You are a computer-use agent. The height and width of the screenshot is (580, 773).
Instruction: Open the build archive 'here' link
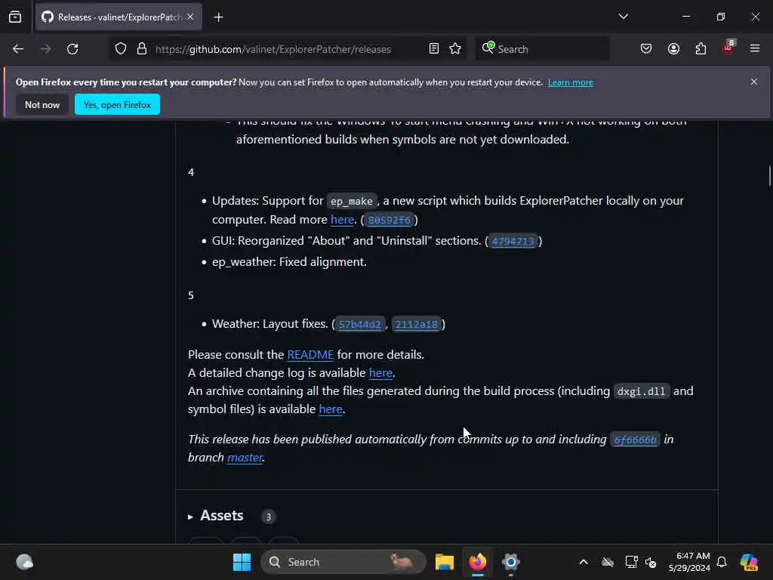[x=331, y=409]
